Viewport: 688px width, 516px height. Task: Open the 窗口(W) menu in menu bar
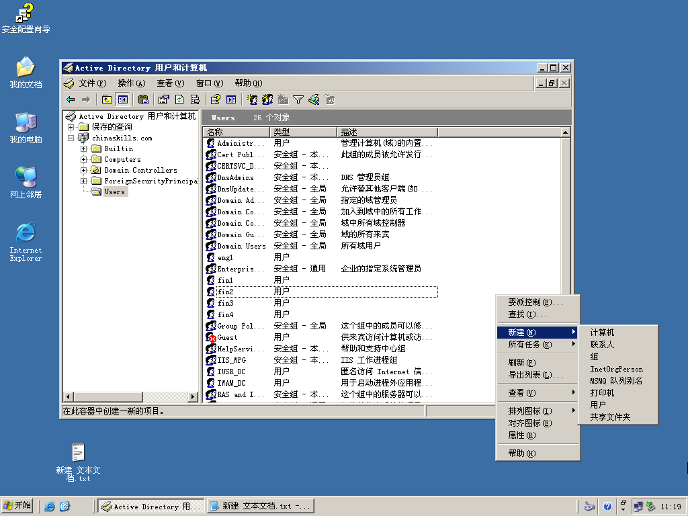[x=210, y=83]
